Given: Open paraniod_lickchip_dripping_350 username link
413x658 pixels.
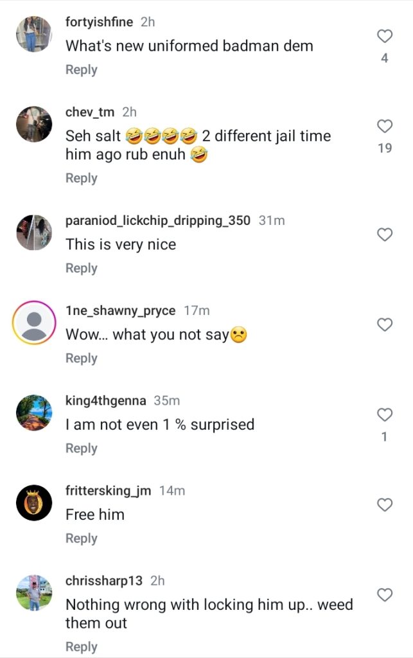Looking at the screenshot, I should point(158,220).
